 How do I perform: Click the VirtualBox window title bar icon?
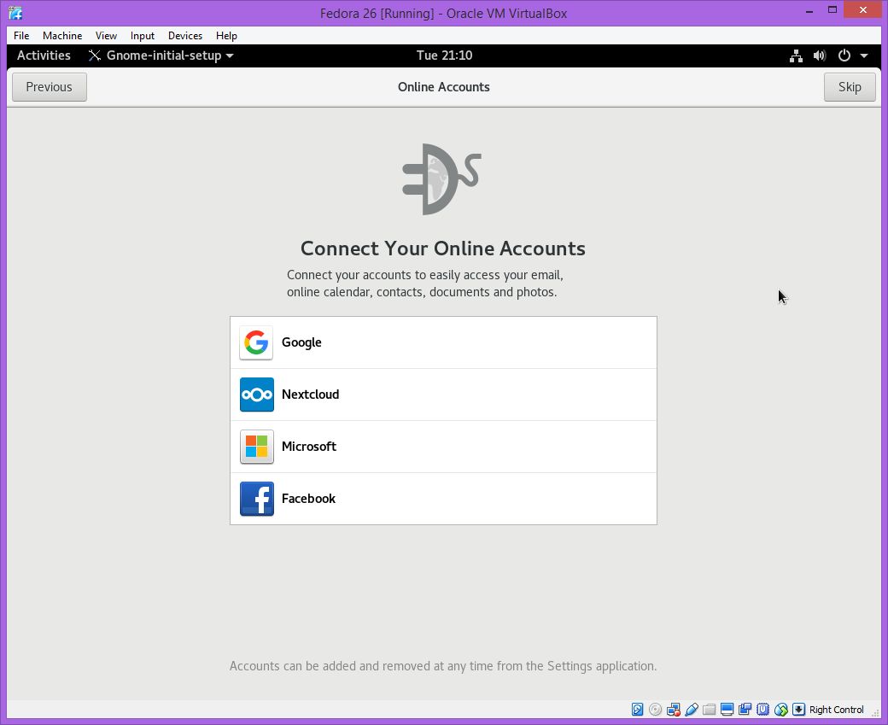coord(15,13)
